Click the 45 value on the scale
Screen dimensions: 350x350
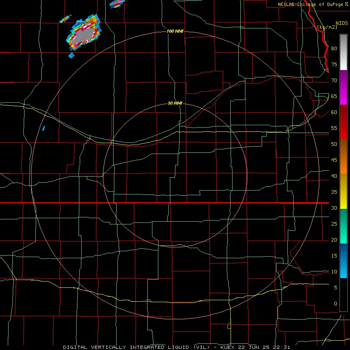pos(334,160)
